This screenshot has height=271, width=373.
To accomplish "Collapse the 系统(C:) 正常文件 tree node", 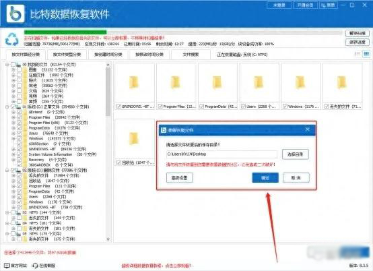I will coord(7,107).
